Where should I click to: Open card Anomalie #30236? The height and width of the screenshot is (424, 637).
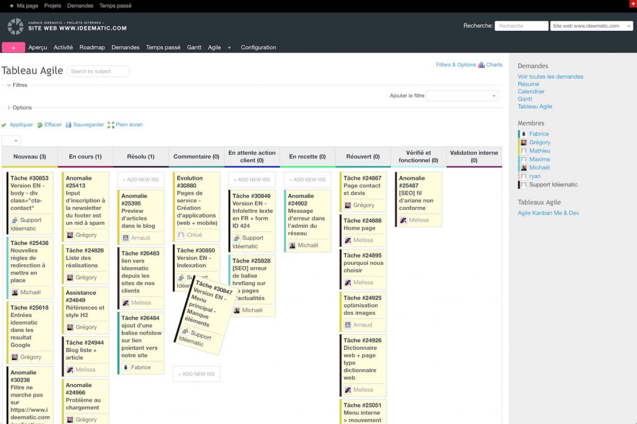coord(30,395)
